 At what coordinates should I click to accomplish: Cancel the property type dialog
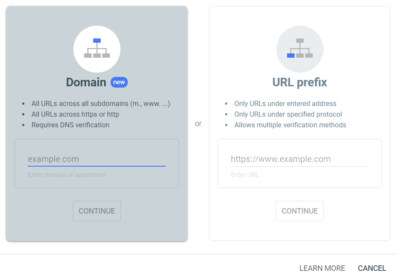tap(372, 268)
